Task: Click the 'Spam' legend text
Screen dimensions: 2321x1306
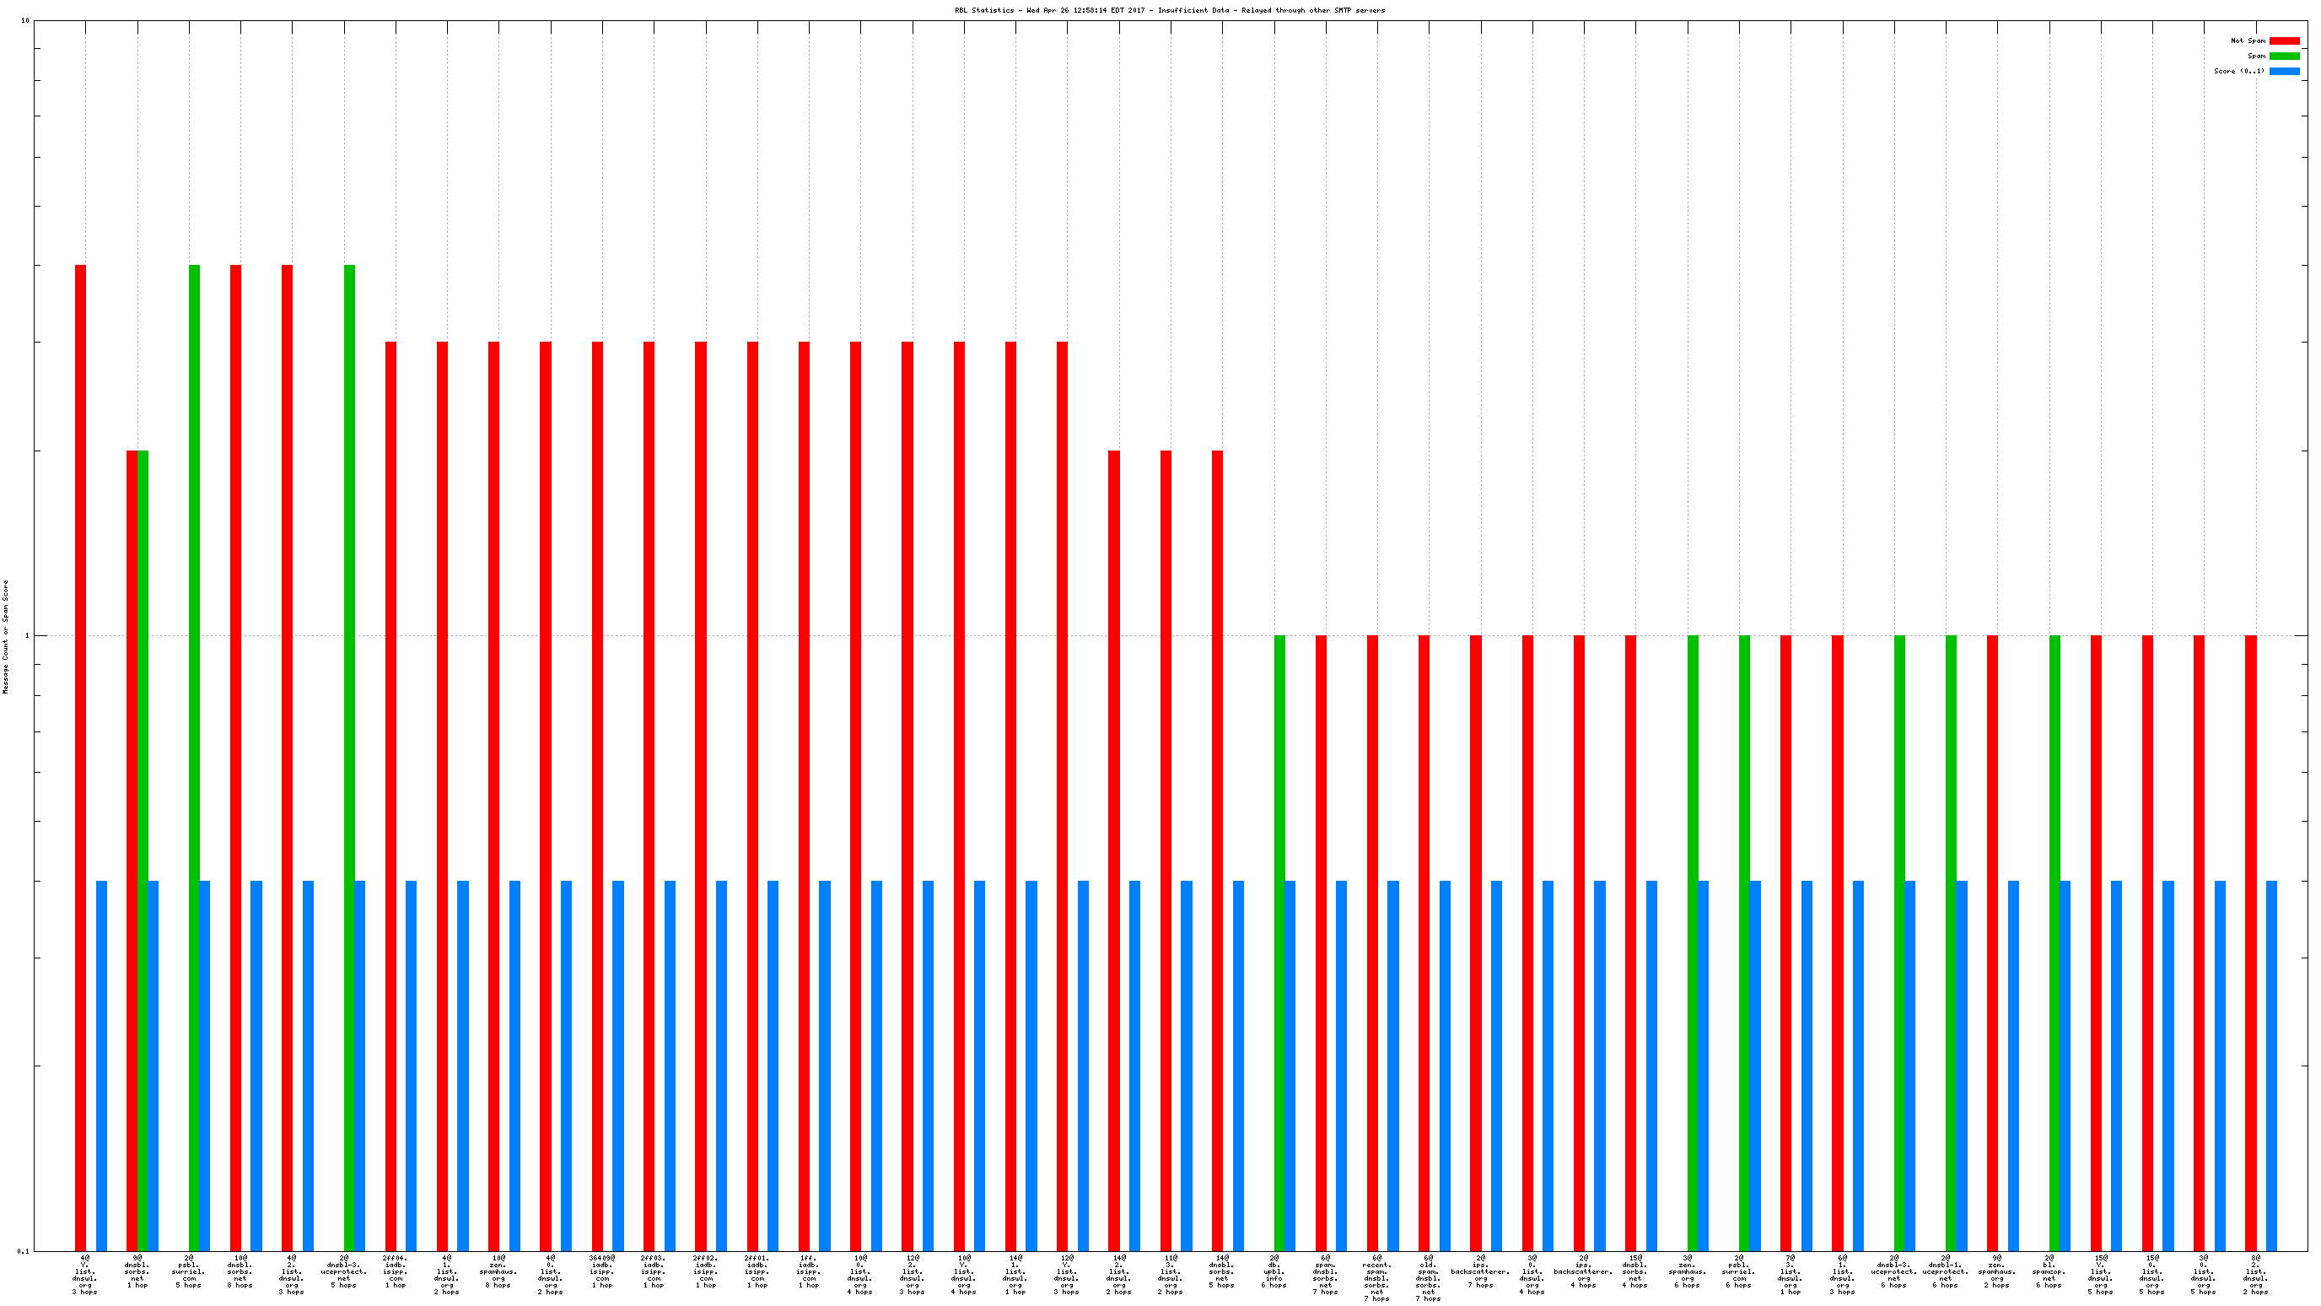Action: 2255,56
